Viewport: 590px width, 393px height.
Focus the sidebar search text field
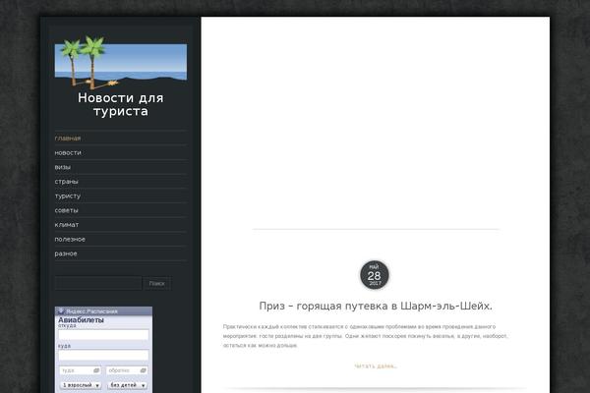[98, 284]
